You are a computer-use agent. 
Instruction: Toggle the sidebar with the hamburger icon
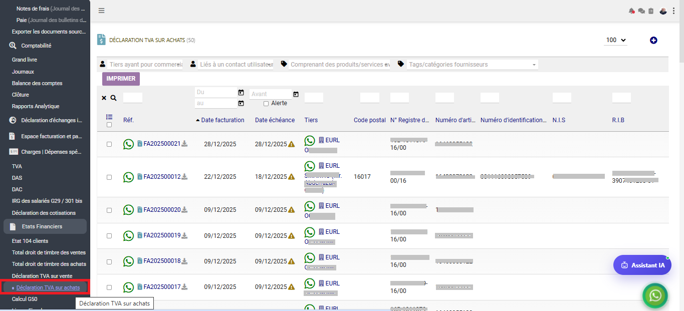[x=101, y=11]
